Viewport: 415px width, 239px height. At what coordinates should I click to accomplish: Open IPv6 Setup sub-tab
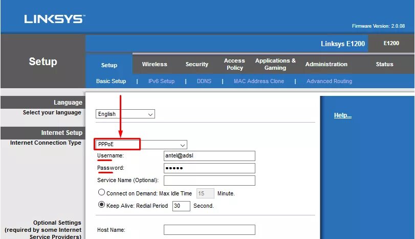tap(162, 81)
